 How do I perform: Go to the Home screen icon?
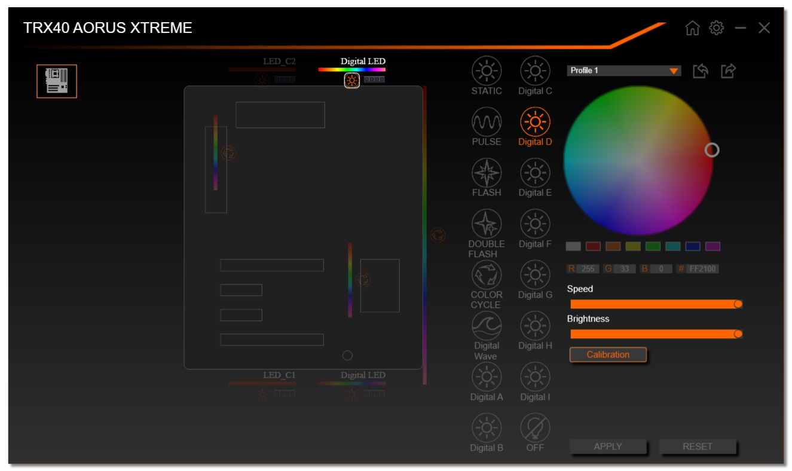coord(692,28)
